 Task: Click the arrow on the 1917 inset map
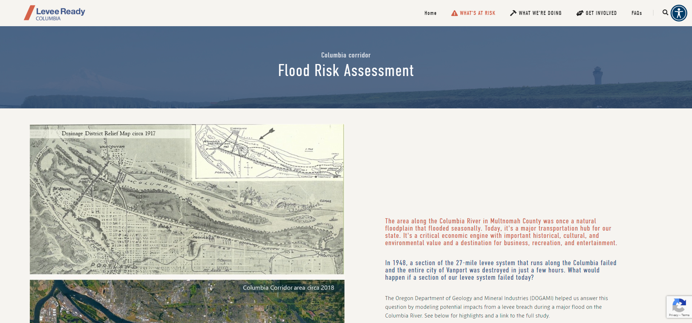pyautogui.click(x=267, y=133)
